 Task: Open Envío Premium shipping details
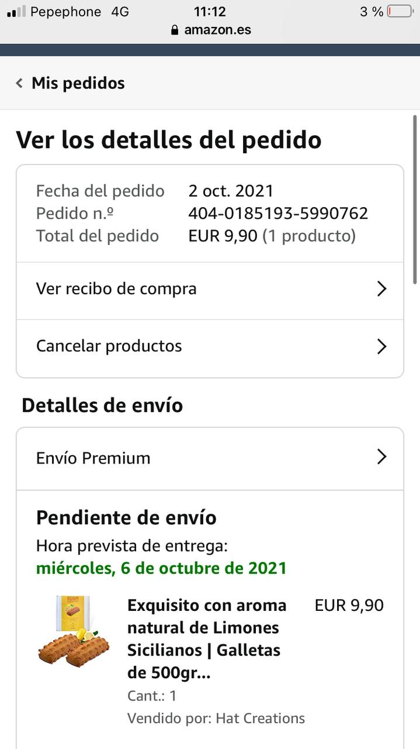click(x=210, y=459)
